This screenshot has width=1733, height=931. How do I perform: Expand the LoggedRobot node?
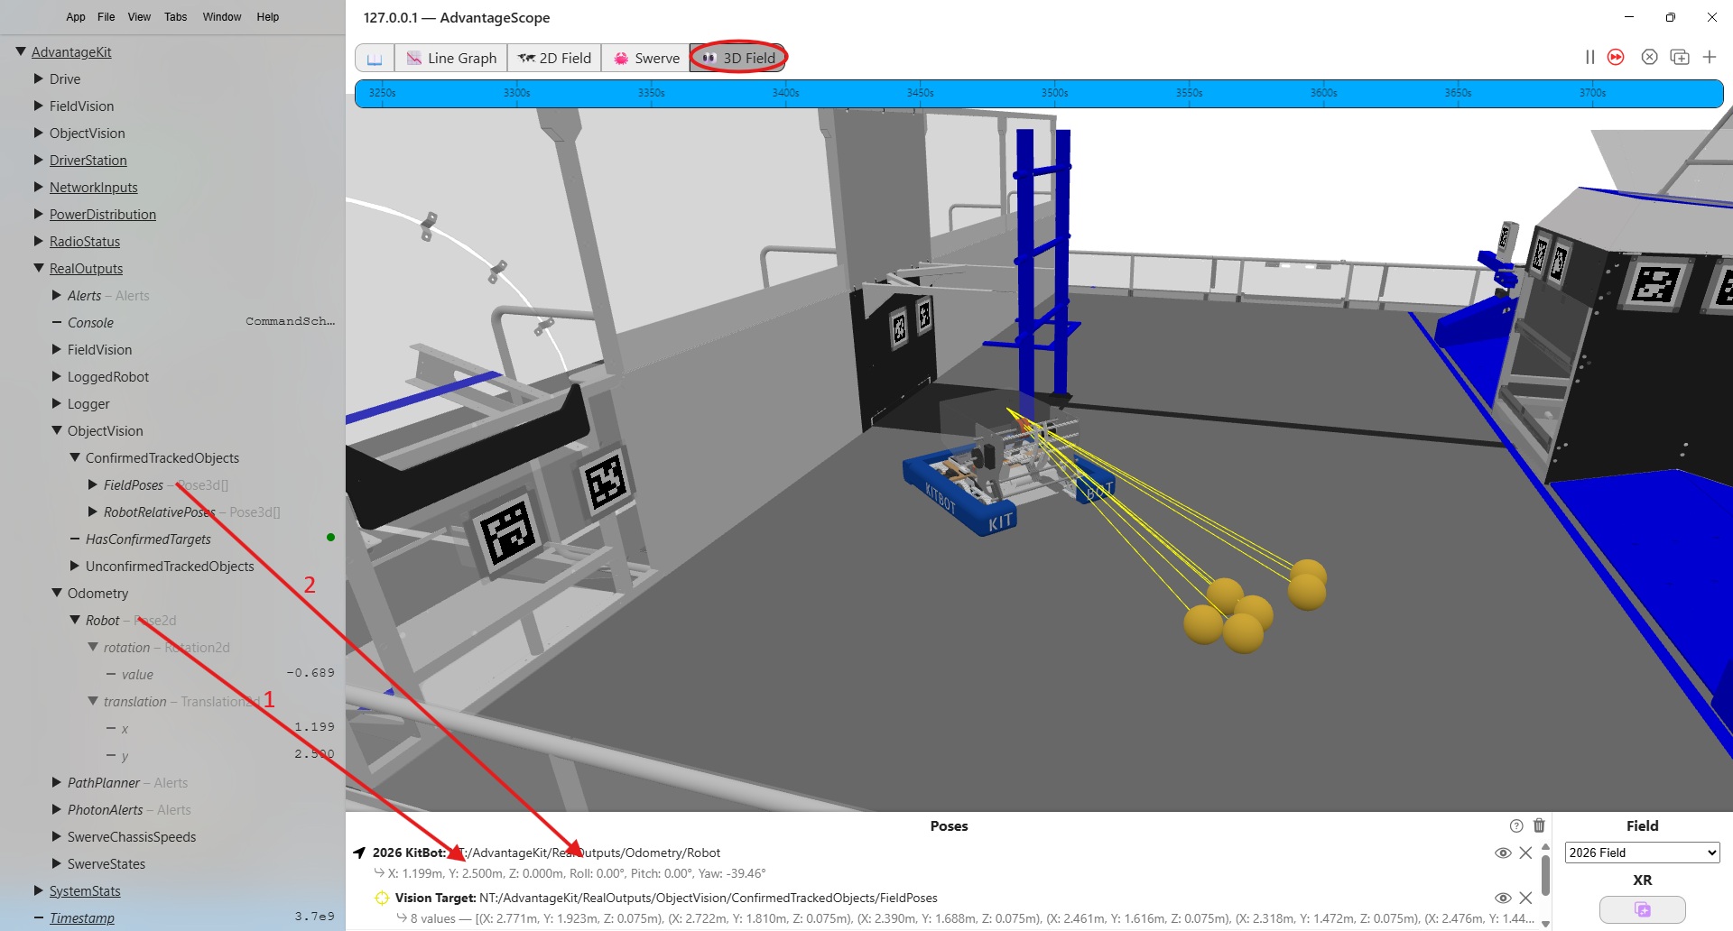[57, 376]
